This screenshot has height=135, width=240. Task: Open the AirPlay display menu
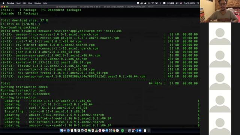pyautogui.click(x=157, y=3)
